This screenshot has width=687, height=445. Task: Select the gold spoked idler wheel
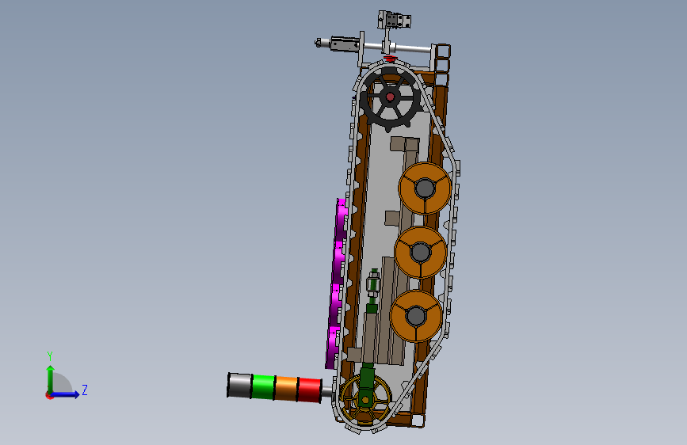coord(365,399)
